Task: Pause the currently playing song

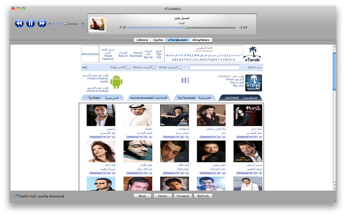Action: pyautogui.click(x=30, y=23)
